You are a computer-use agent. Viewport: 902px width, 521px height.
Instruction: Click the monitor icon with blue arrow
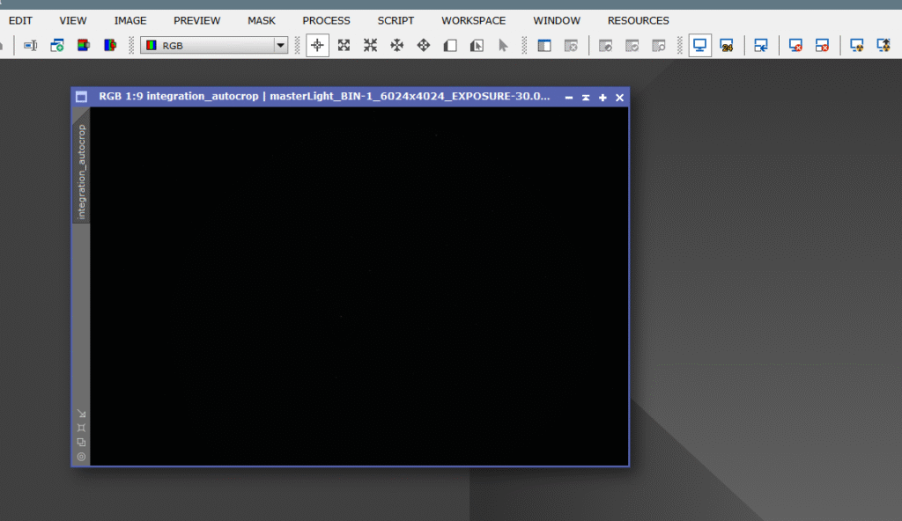point(761,45)
